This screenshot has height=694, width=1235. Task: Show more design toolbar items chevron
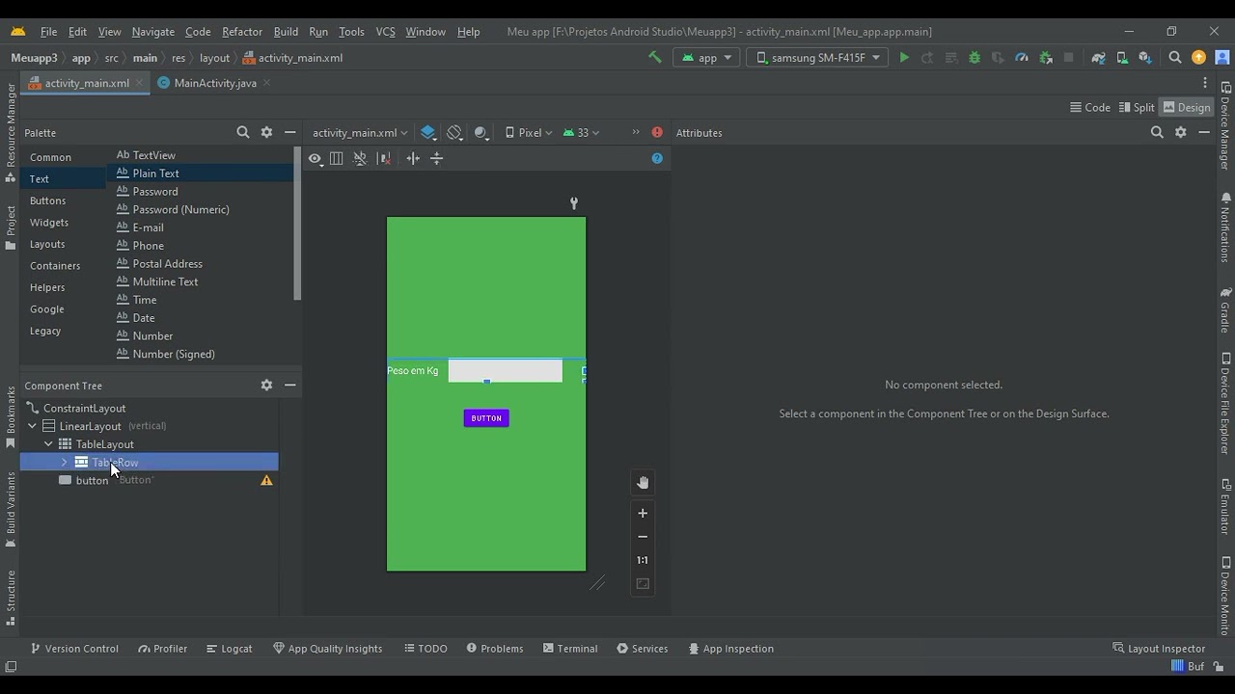pos(636,132)
